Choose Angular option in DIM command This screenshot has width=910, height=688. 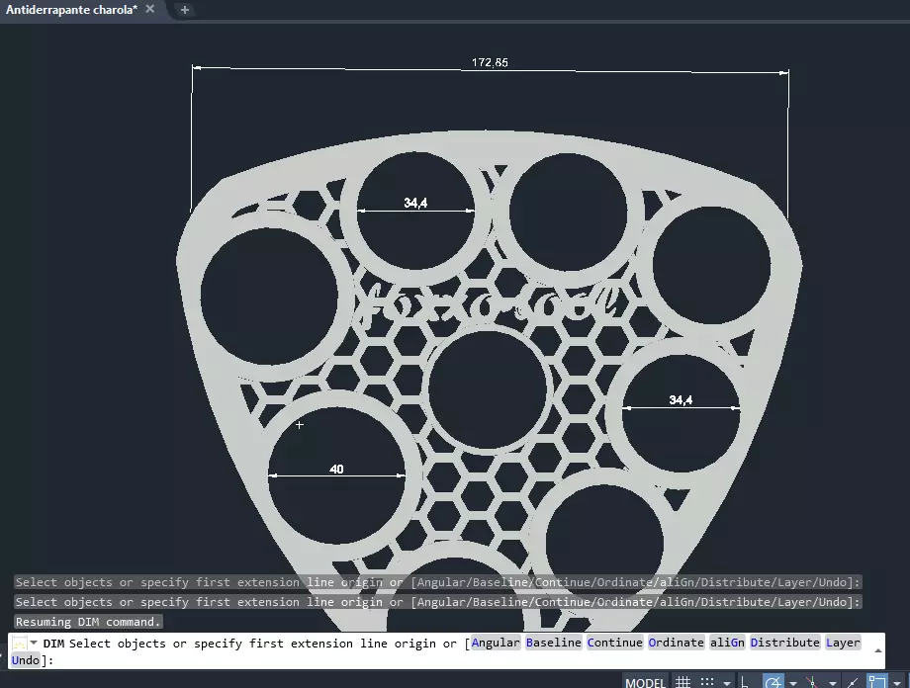(x=496, y=643)
